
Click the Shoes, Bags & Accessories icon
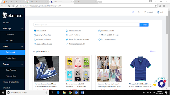67,40
